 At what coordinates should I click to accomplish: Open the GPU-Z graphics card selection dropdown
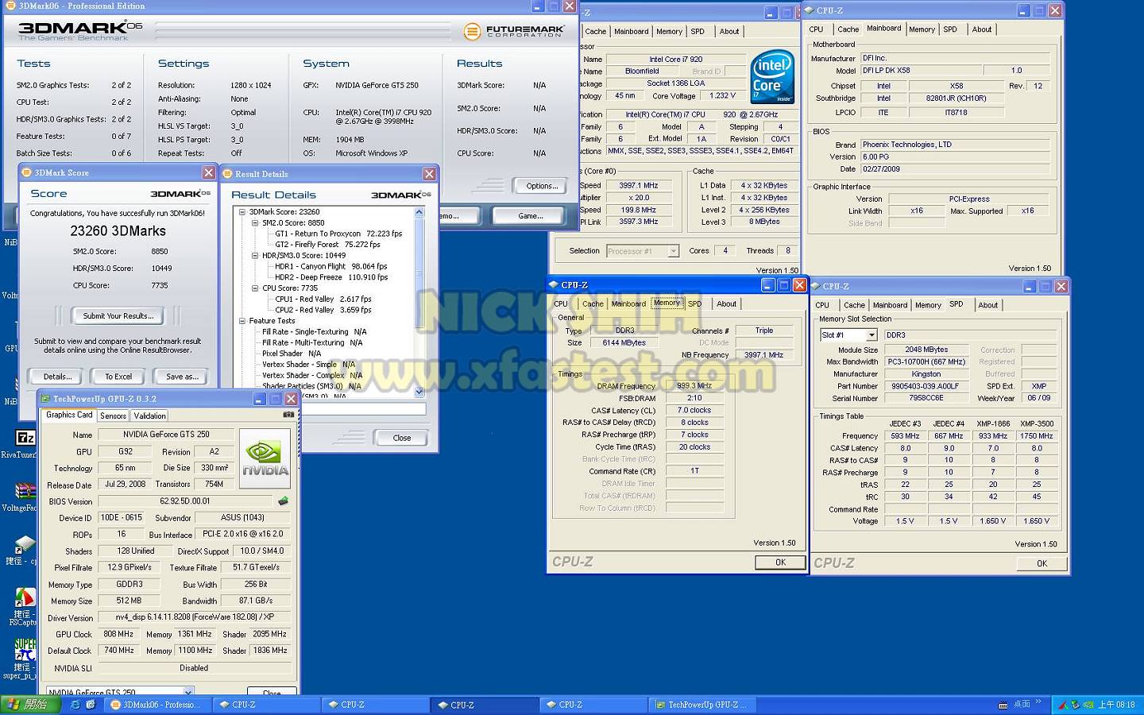(188, 692)
